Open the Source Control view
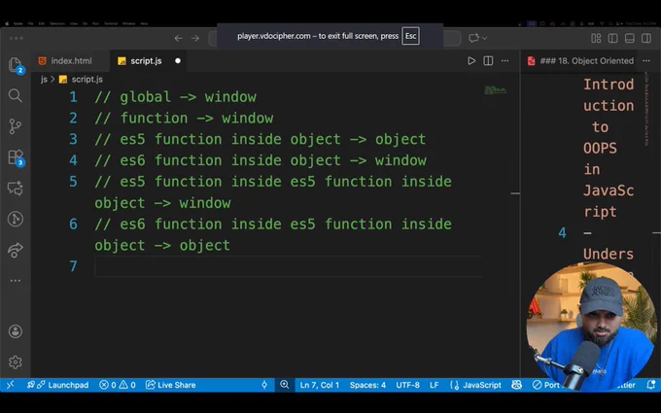 click(x=16, y=126)
